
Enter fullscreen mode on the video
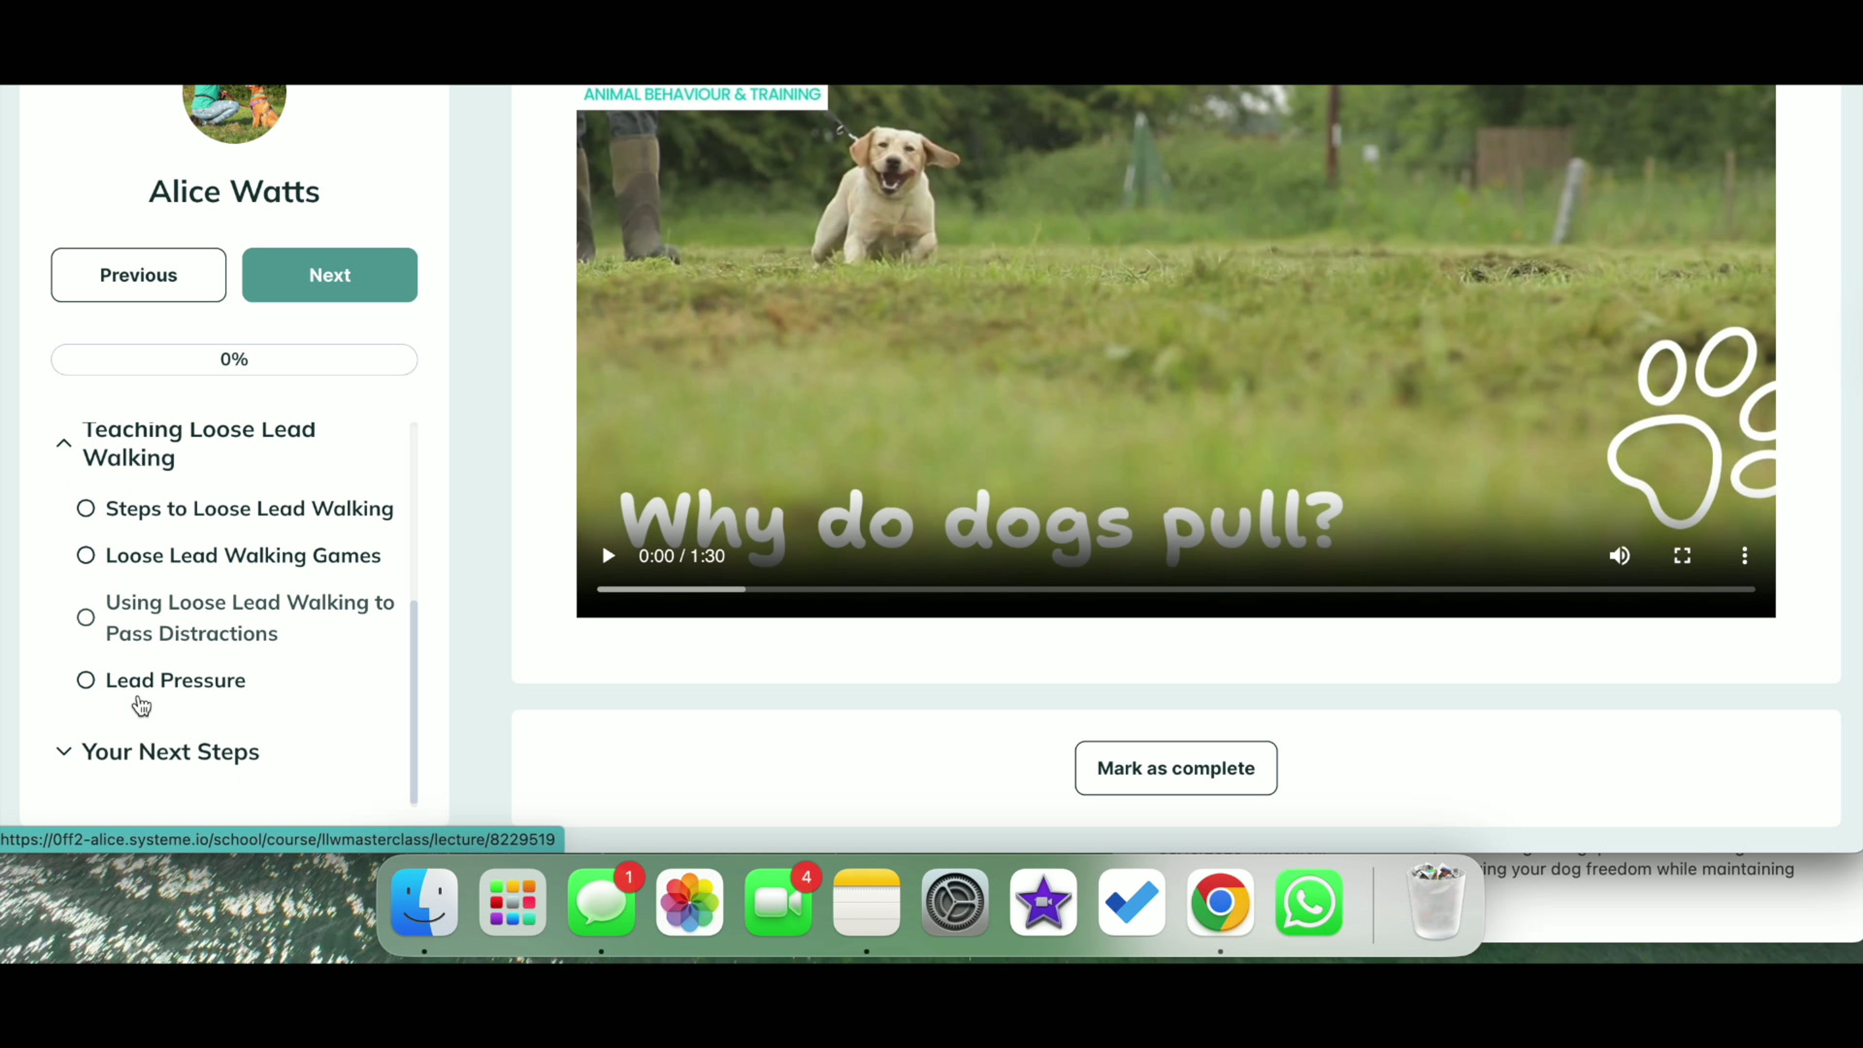tap(1682, 556)
